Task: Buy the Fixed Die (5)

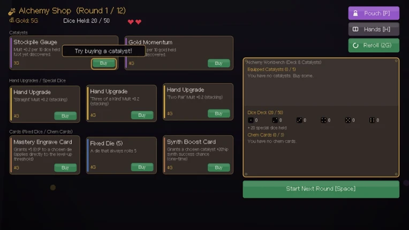Action: point(142,167)
